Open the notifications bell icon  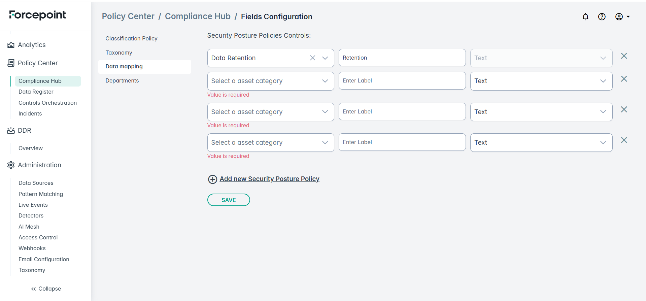pyautogui.click(x=585, y=17)
